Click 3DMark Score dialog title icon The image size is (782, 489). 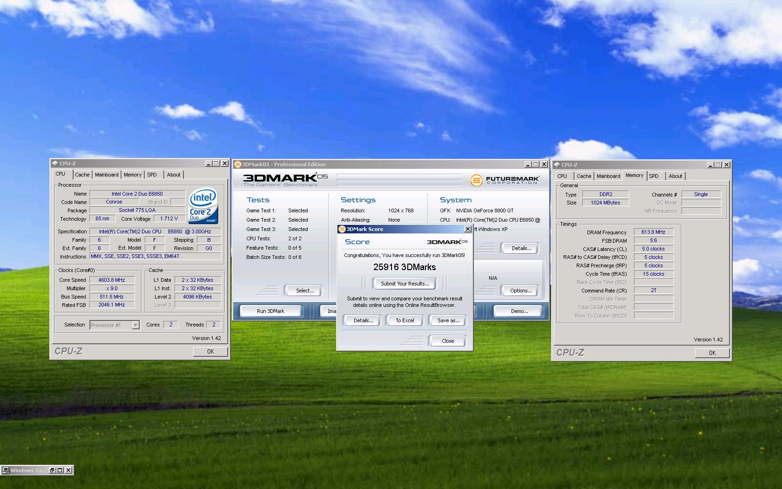pyautogui.click(x=342, y=229)
